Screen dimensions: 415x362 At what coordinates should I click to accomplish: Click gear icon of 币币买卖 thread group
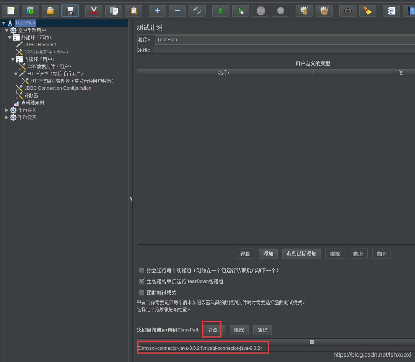coord(13,110)
